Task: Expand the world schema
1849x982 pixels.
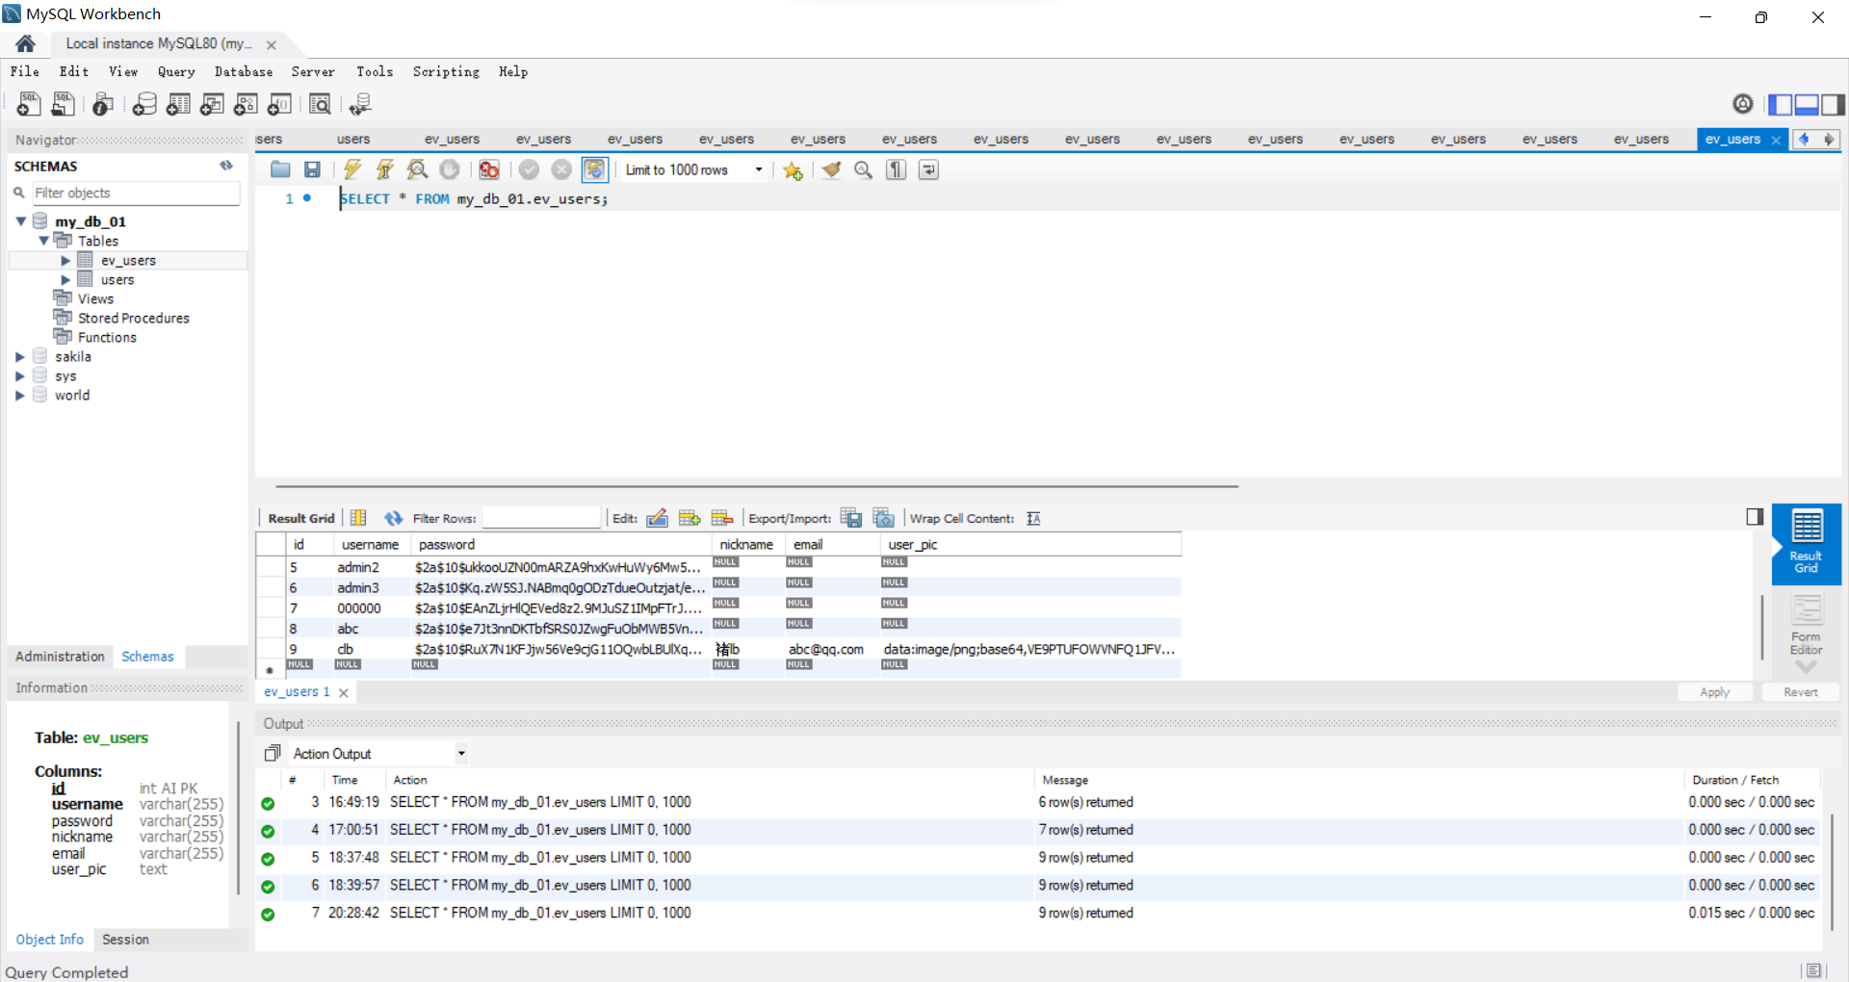Action: [x=20, y=395]
